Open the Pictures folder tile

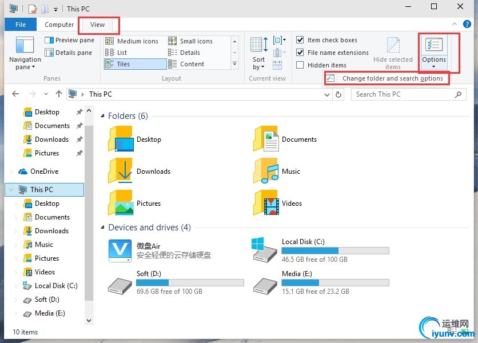point(134,203)
